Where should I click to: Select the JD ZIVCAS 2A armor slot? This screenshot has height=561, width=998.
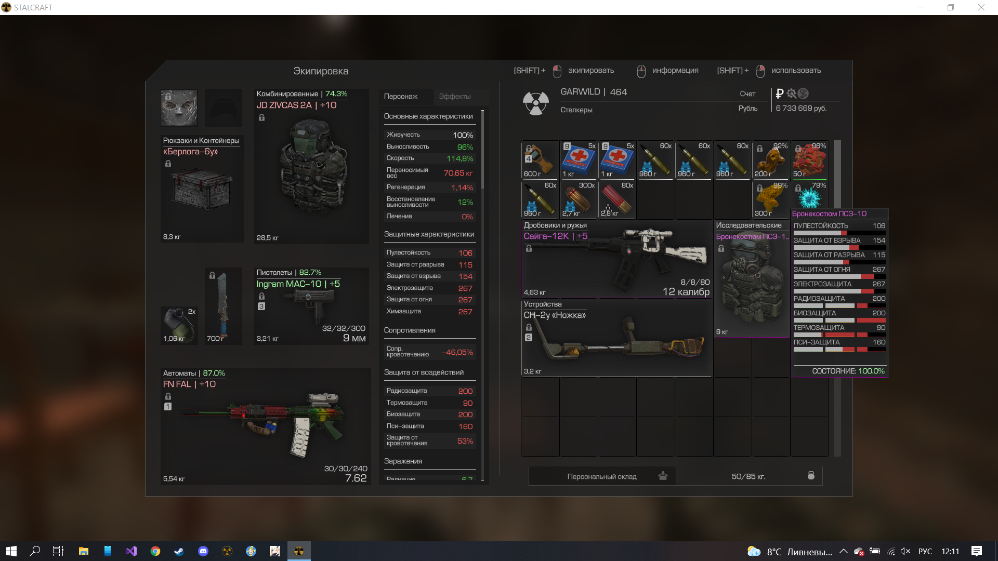pos(311,166)
